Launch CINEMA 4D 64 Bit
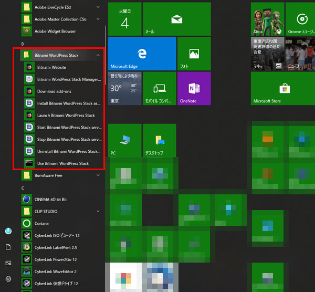The image size is (315, 292). (x=62, y=200)
